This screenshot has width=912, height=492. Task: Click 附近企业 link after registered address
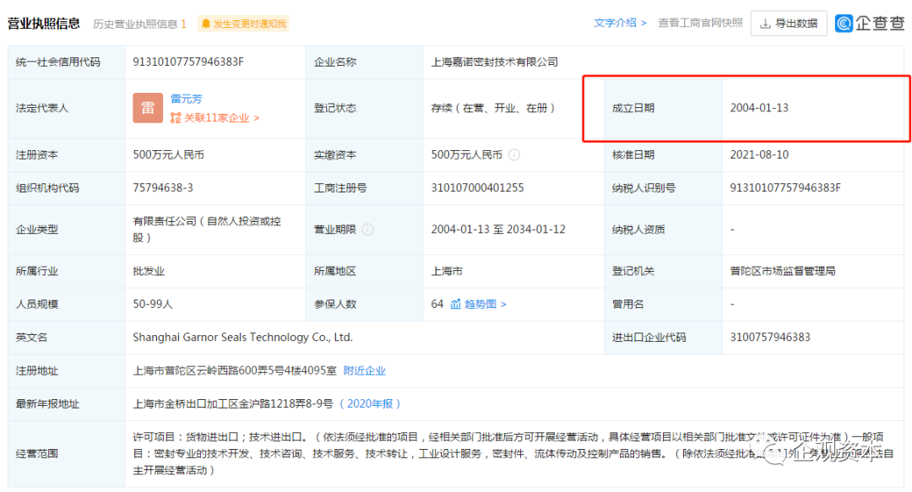coord(365,371)
